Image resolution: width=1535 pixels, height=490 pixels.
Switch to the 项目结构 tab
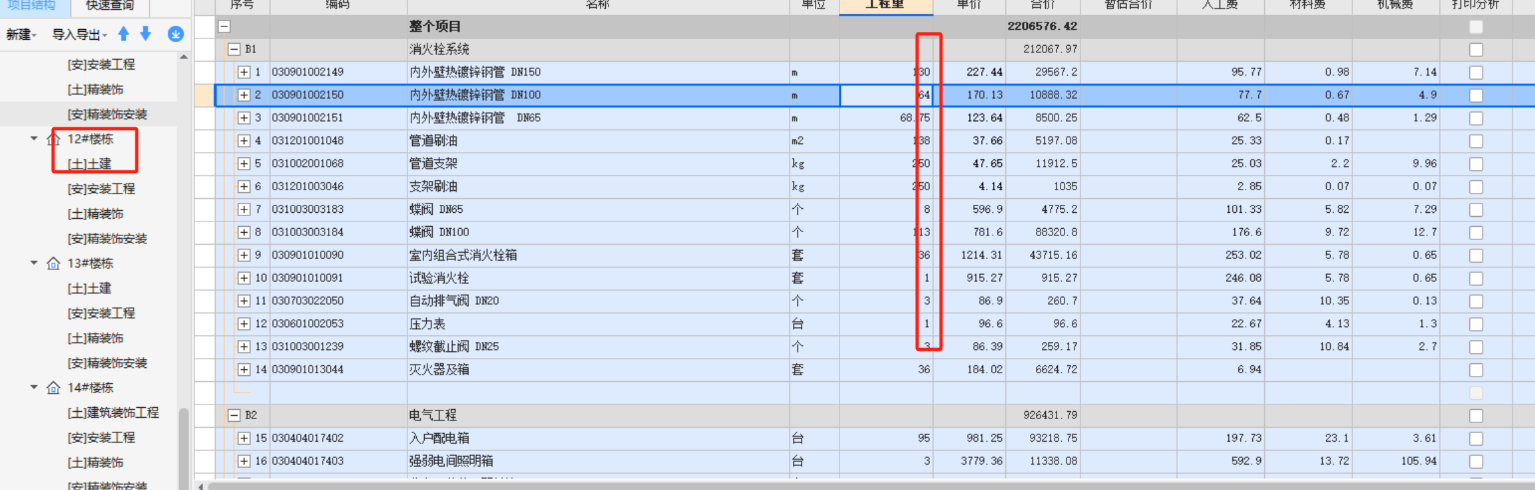pyautogui.click(x=31, y=5)
